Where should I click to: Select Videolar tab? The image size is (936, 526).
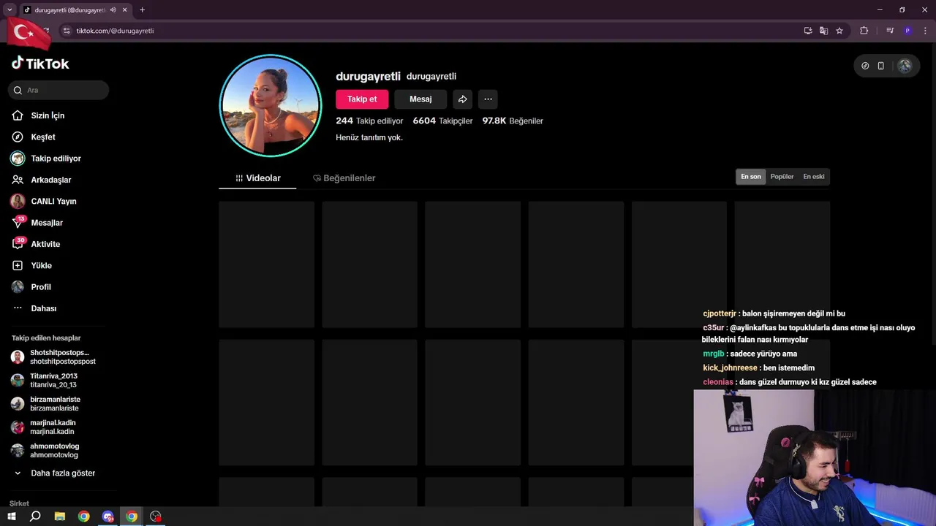[x=257, y=178]
